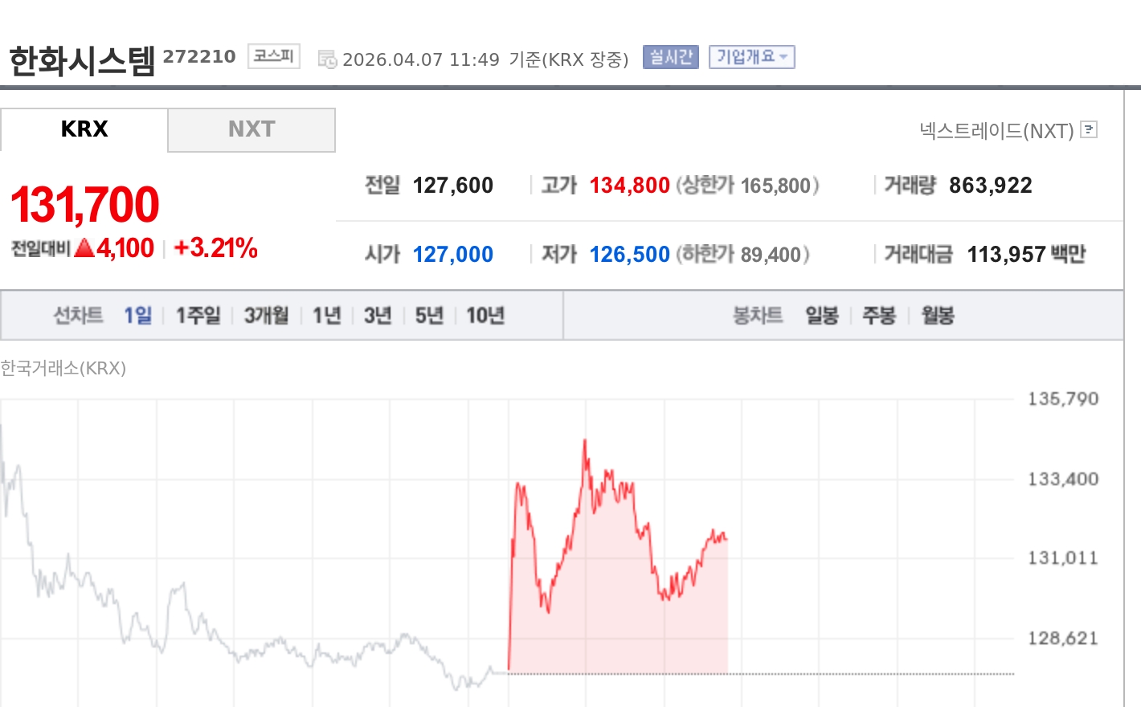Viewport: 1141px width, 707px height.
Task: Switch to the NXT tab
Action: (252, 129)
